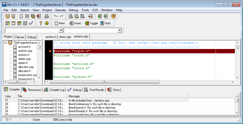Viewport: 243px width, 124px height.
Task: Select the libxml/parser.h error row
Action: (119, 108)
